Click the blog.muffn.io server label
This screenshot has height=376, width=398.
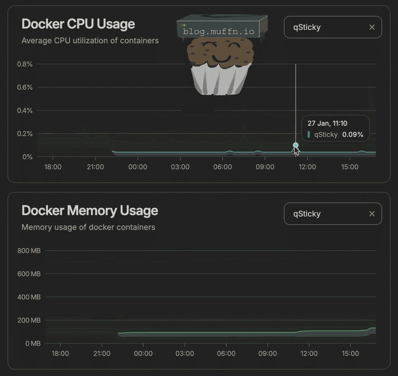(219, 31)
